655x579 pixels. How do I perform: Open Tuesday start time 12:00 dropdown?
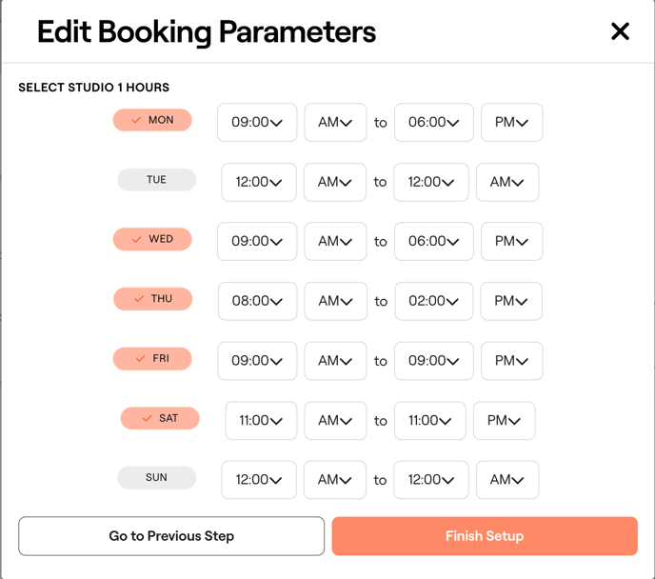pos(259,182)
